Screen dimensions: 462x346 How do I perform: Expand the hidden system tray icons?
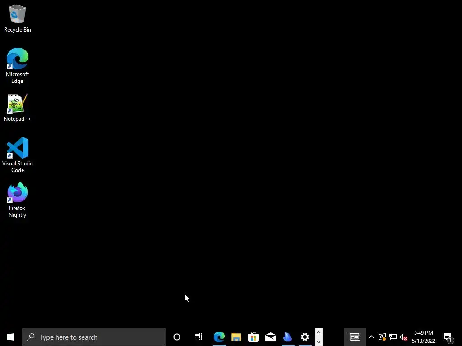pyautogui.click(x=371, y=337)
